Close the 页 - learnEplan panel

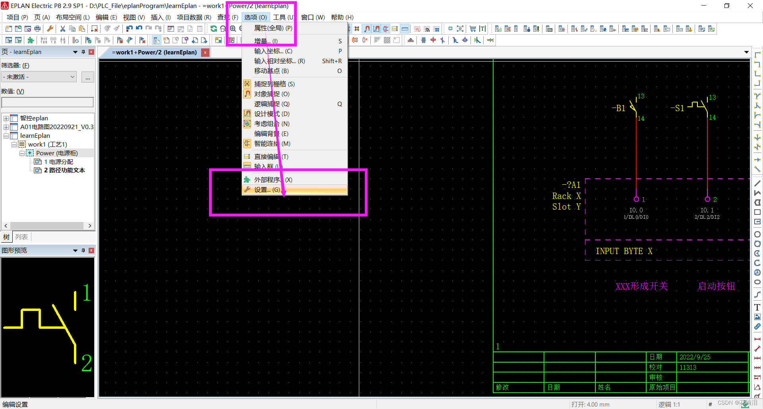point(91,52)
